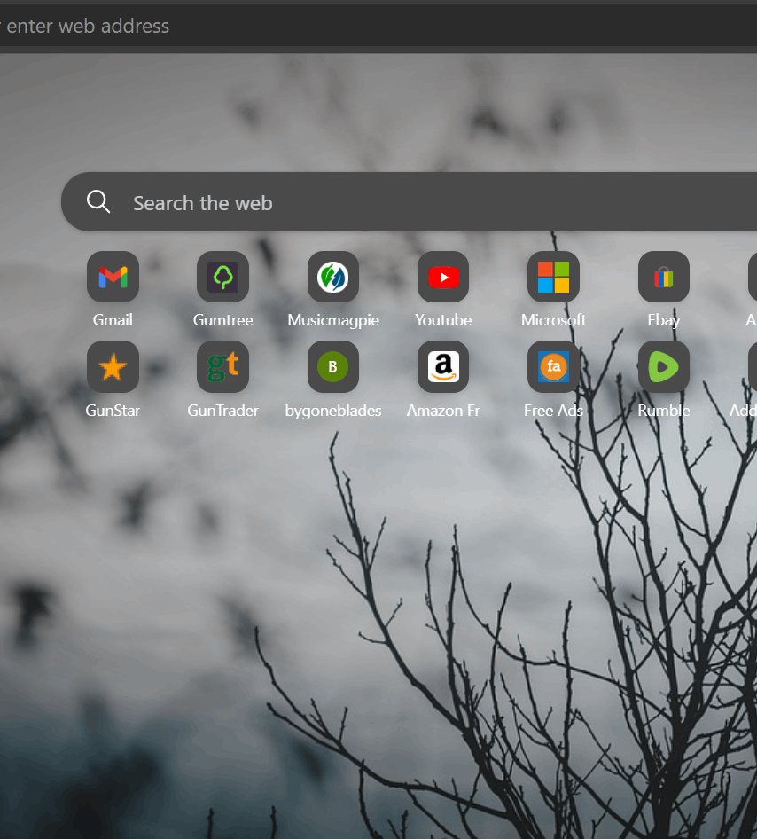Screen dimensions: 757x839
Task: Click the Youtube label text
Action: click(443, 320)
